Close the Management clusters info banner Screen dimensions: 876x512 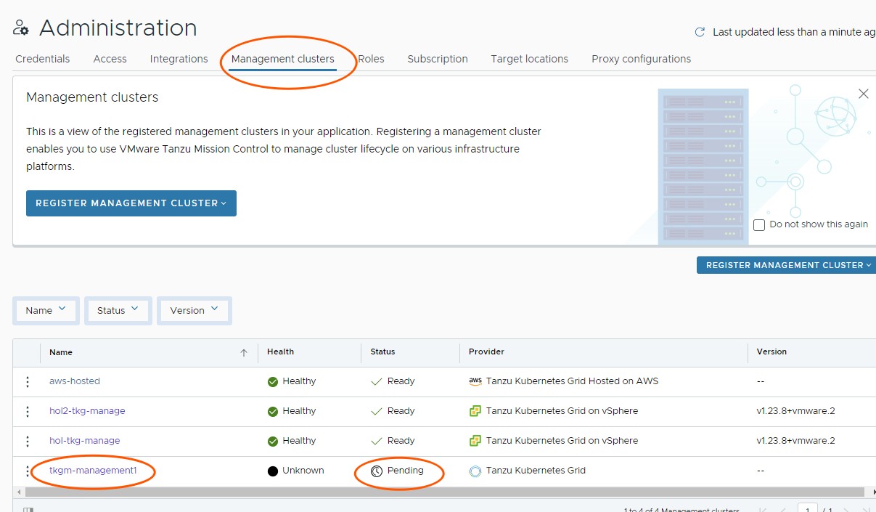tap(863, 94)
